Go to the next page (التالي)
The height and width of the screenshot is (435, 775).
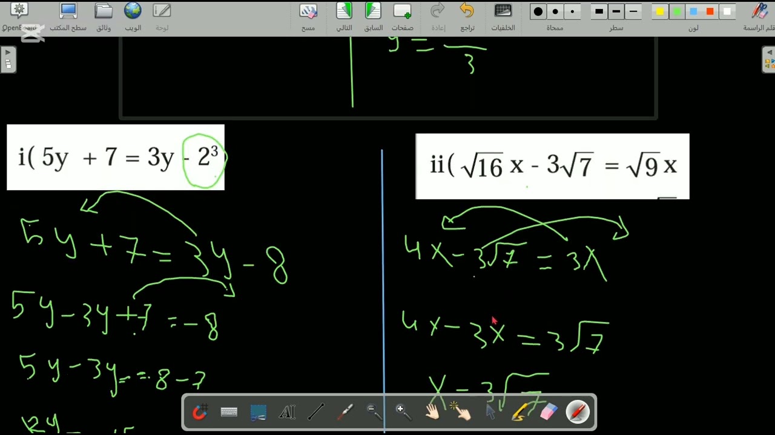(344, 18)
